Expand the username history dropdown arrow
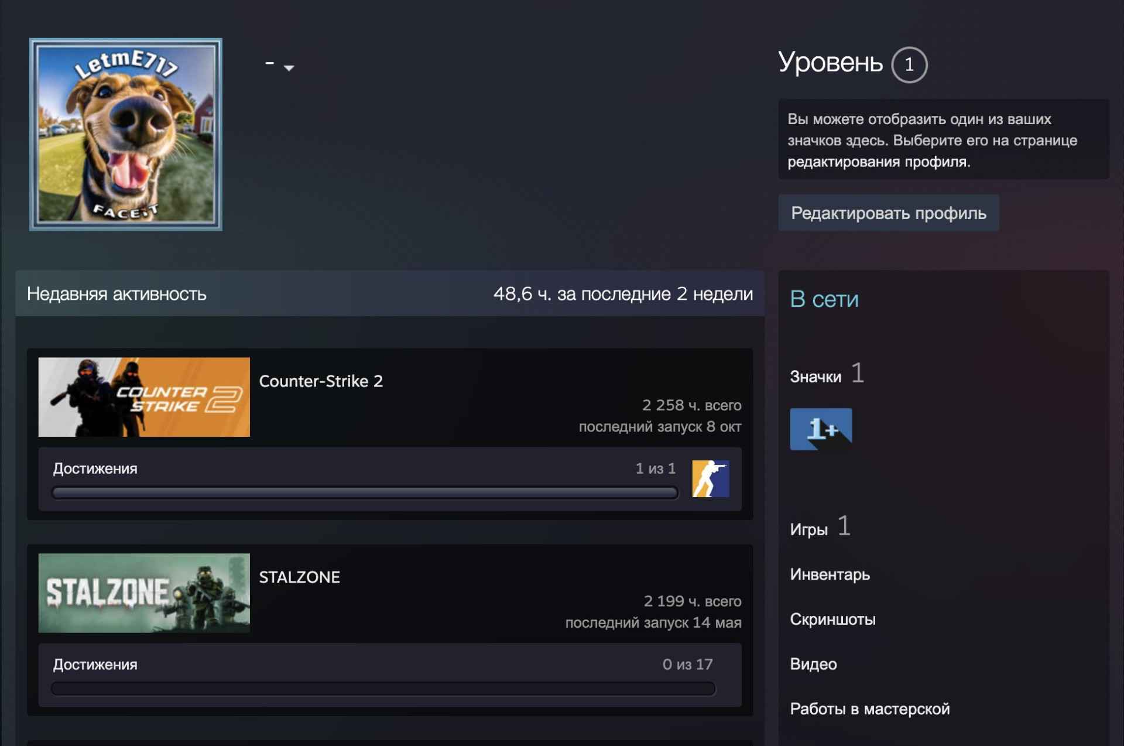The height and width of the screenshot is (746, 1124). (x=289, y=68)
